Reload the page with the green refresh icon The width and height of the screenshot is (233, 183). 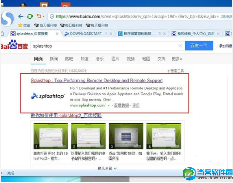(x=30, y=17)
